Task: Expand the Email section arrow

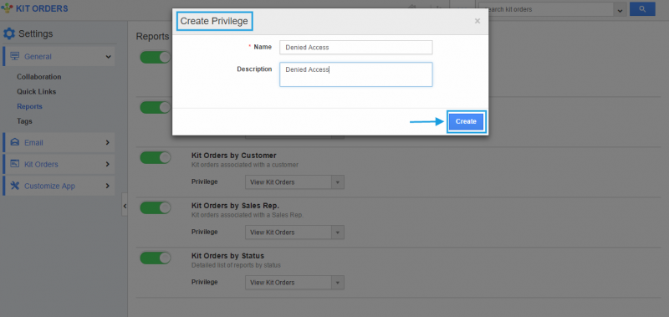Action: pos(108,142)
